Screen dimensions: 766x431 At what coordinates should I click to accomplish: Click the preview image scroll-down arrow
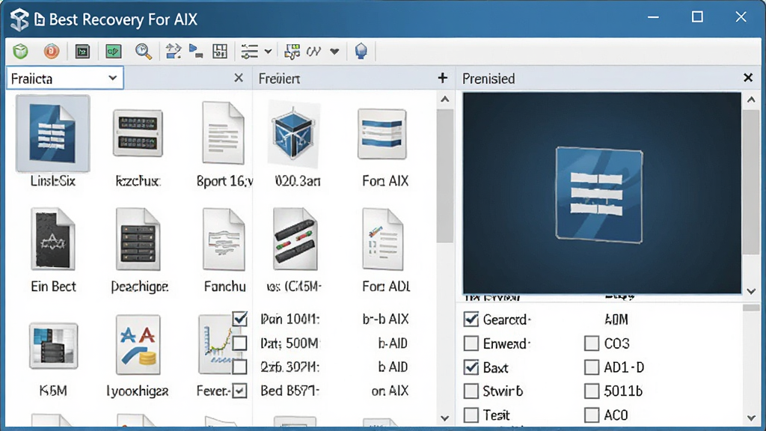point(751,291)
